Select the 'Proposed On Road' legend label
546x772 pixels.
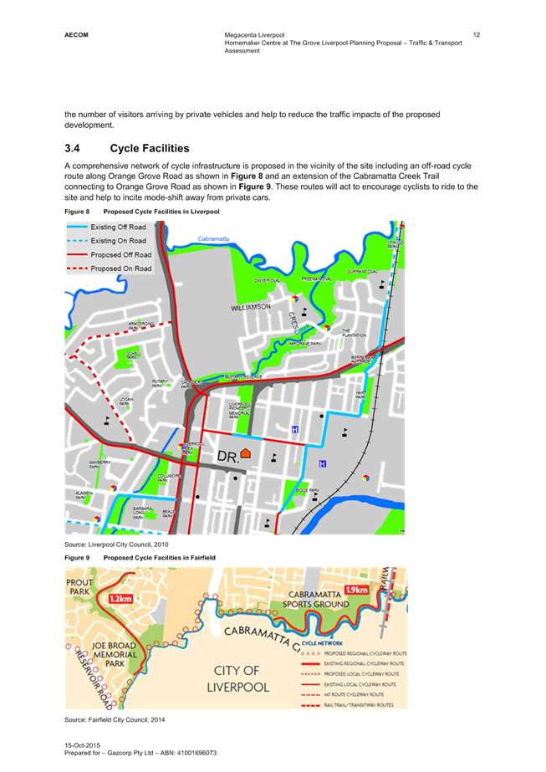pyautogui.click(x=121, y=268)
